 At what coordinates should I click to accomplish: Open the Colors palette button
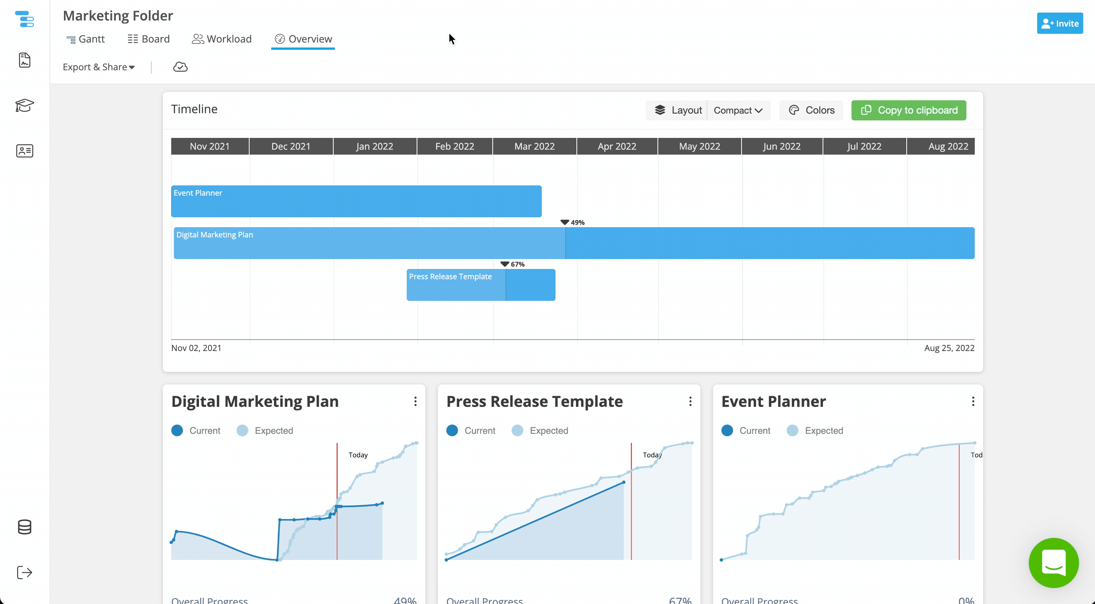click(811, 111)
